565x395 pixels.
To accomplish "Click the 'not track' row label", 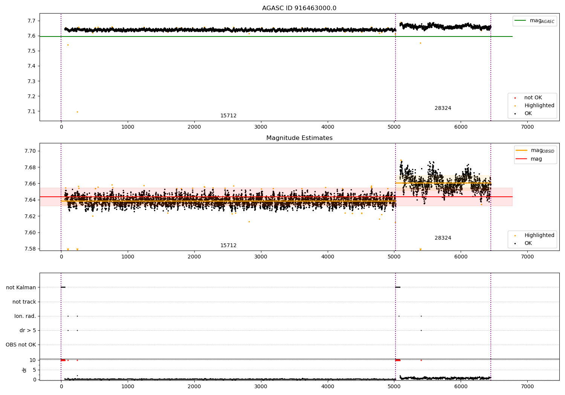I will 24,302.
